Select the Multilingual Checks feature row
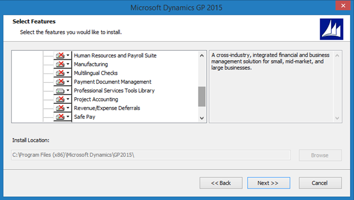Image resolution: width=354 pixels, height=200 pixels. coord(96,73)
